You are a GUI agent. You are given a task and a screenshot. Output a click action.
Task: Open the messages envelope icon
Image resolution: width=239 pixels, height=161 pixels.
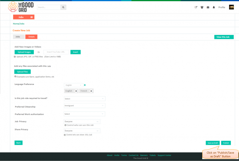click(x=208, y=7)
